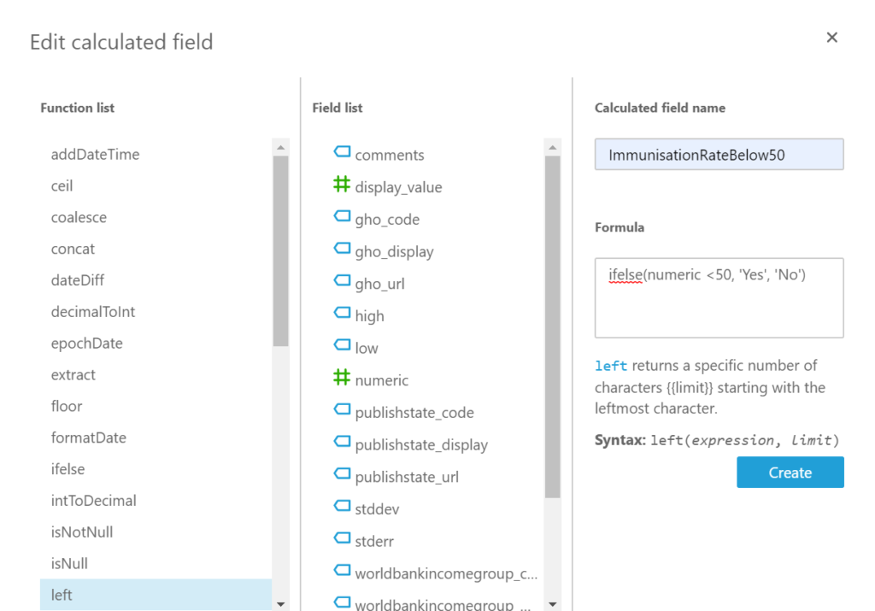Click the string icon beside stddev
Screen dimensions: 875x611
tap(342, 506)
